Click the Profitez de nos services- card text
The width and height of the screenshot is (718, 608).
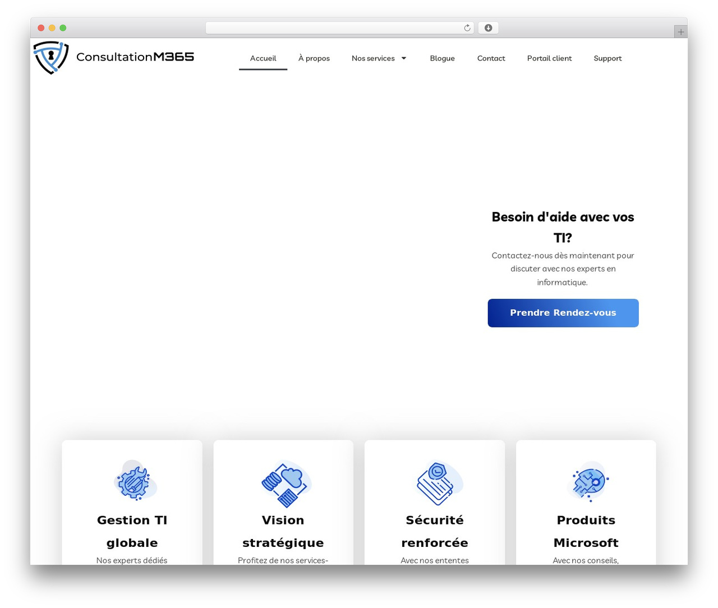pos(283,560)
